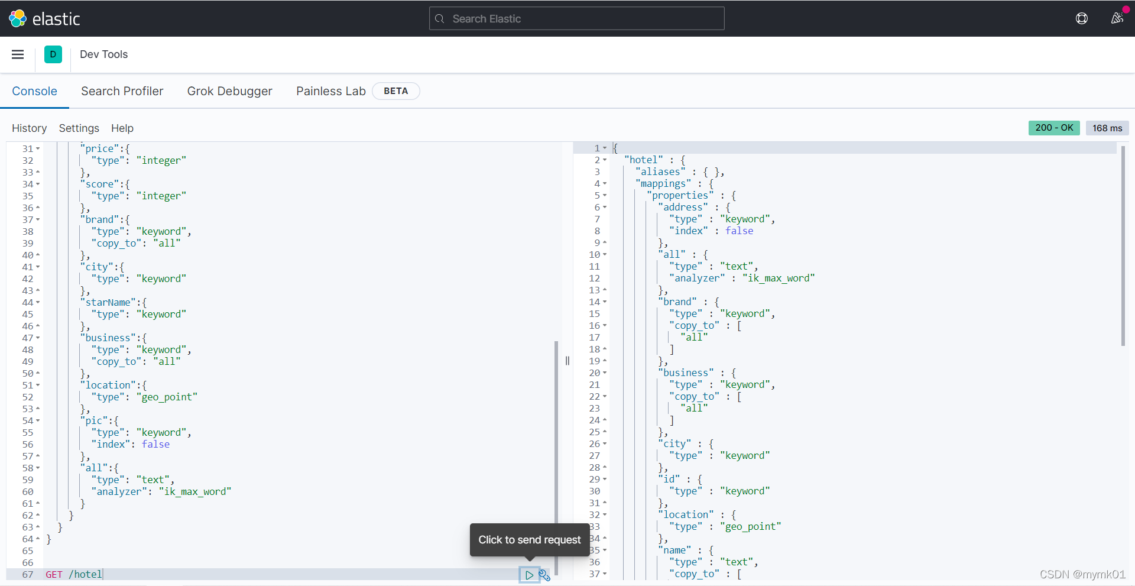Collapse the "all" block at line 58
Screen dimensions: 1135x586
click(38, 468)
